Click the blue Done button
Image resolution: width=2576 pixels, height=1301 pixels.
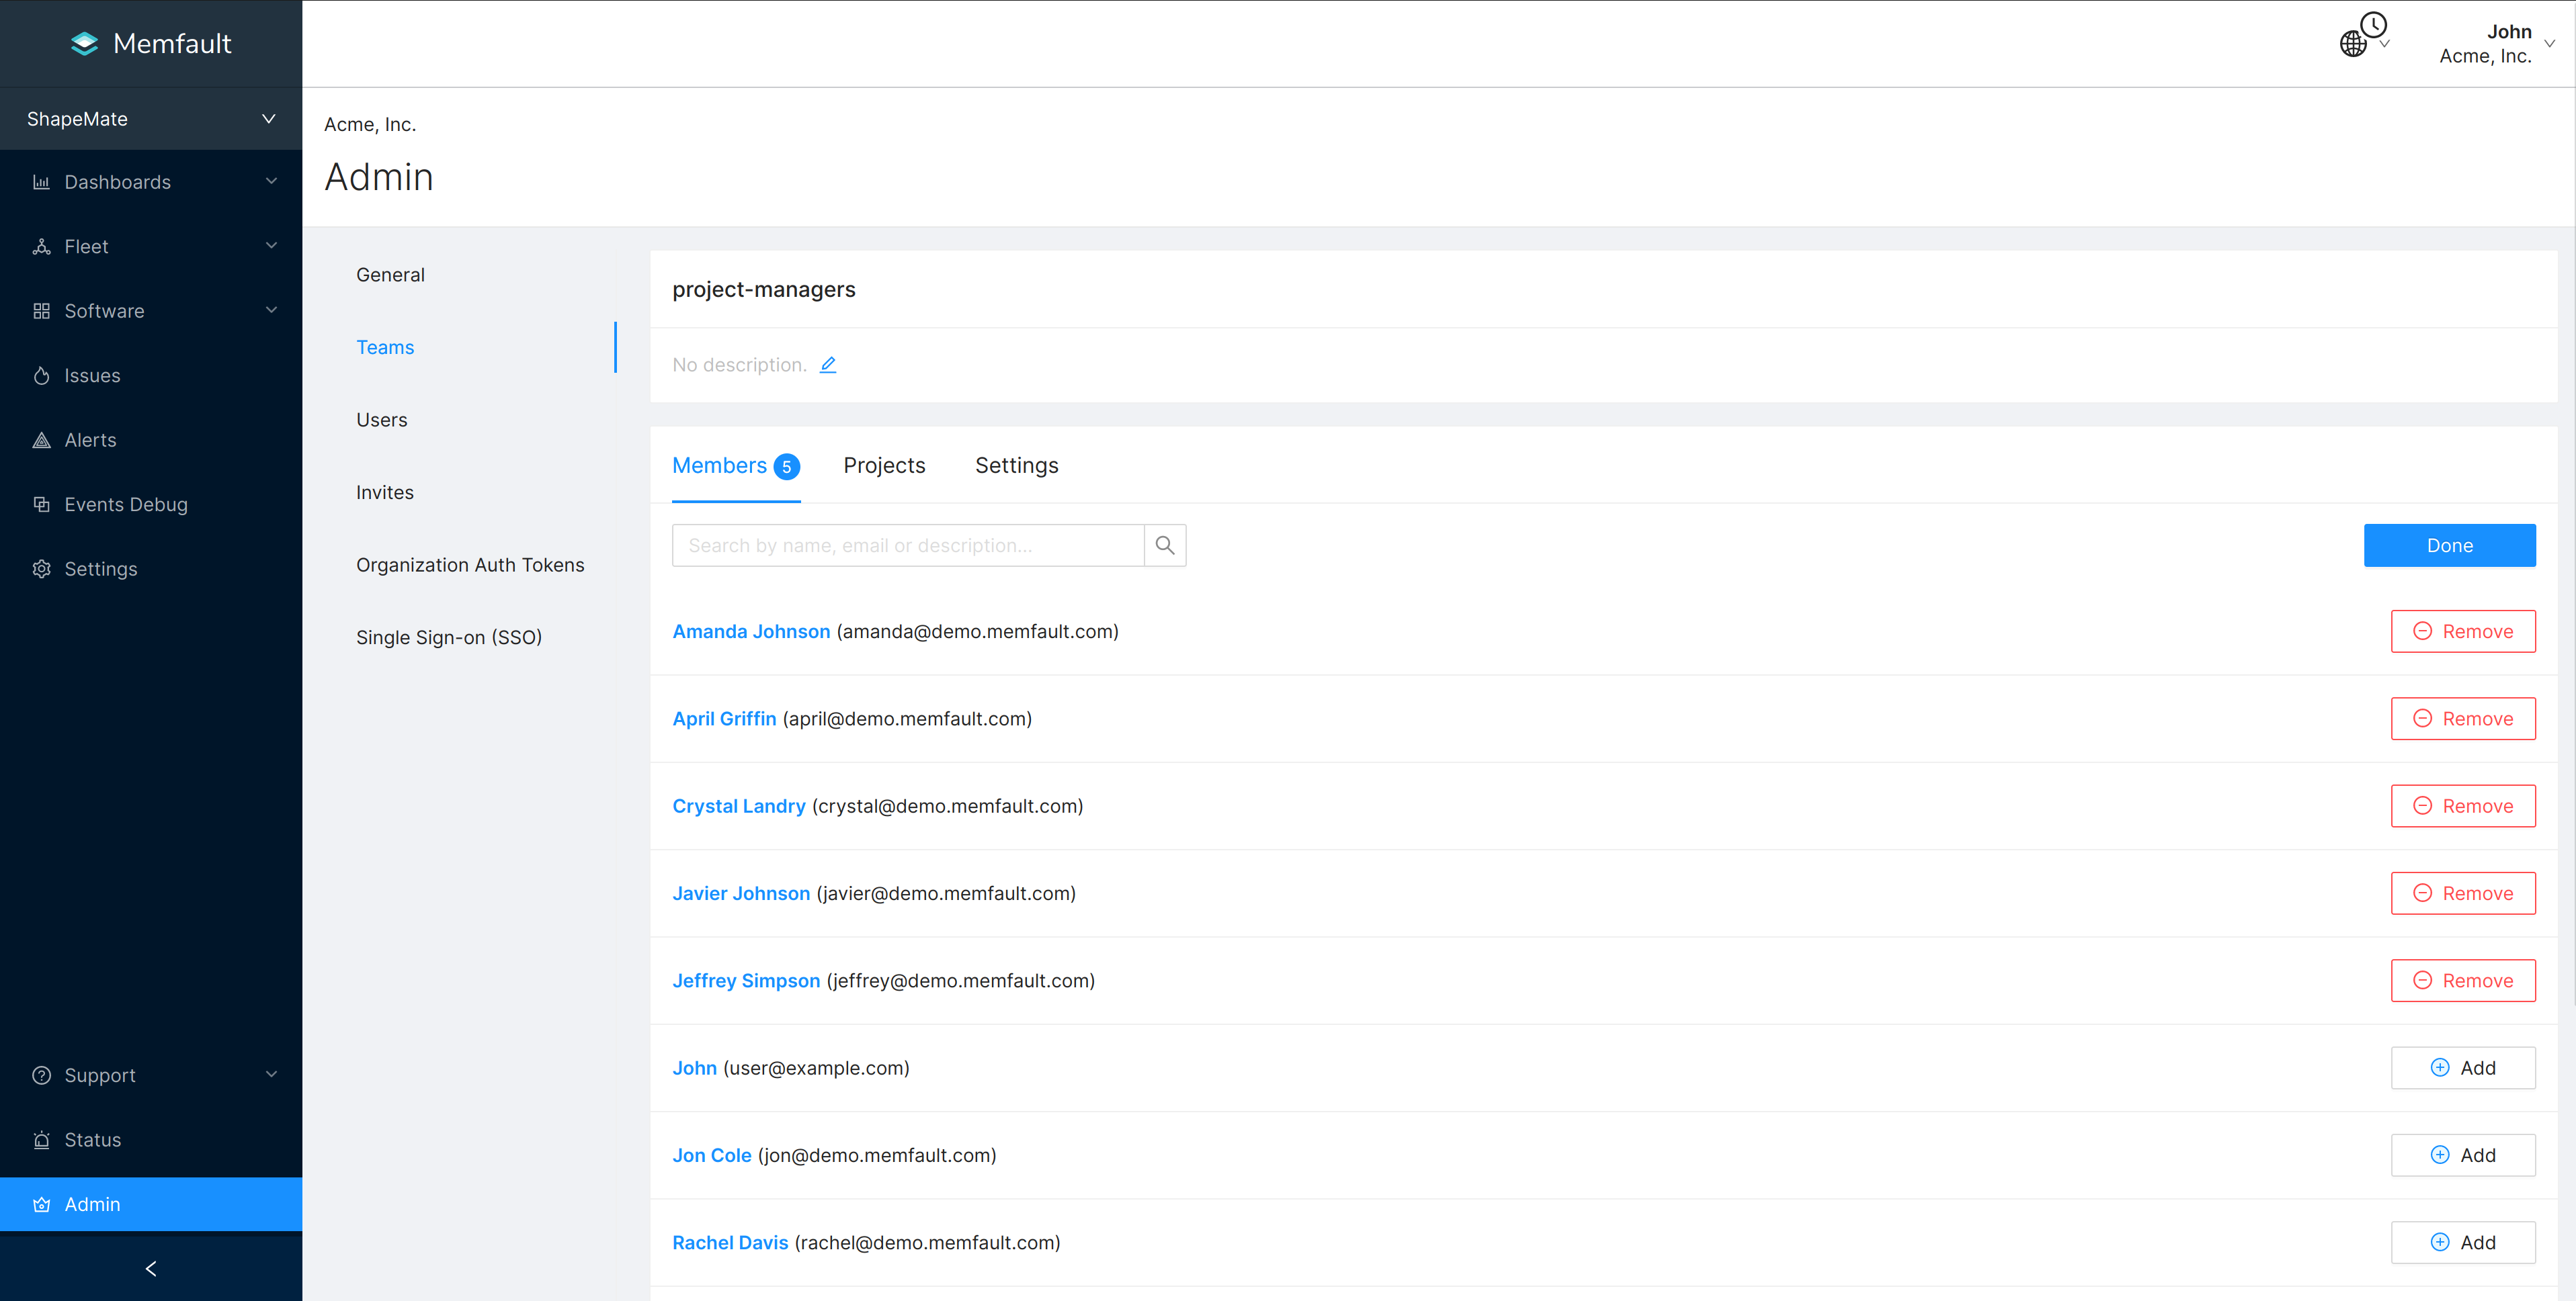point(2448,545)
